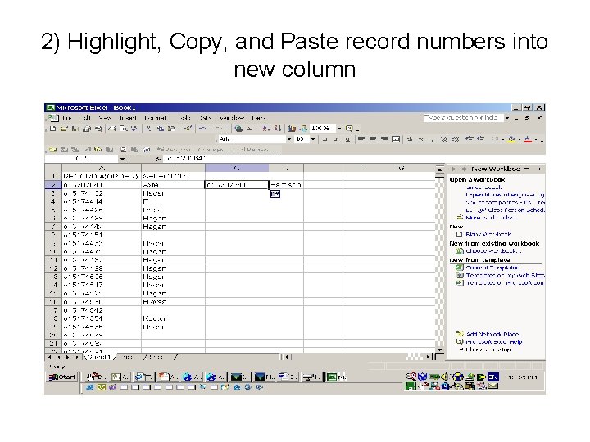The image size is (590, 442).
Task: Click the More workbooks link
Action: (x=491, y=218)
